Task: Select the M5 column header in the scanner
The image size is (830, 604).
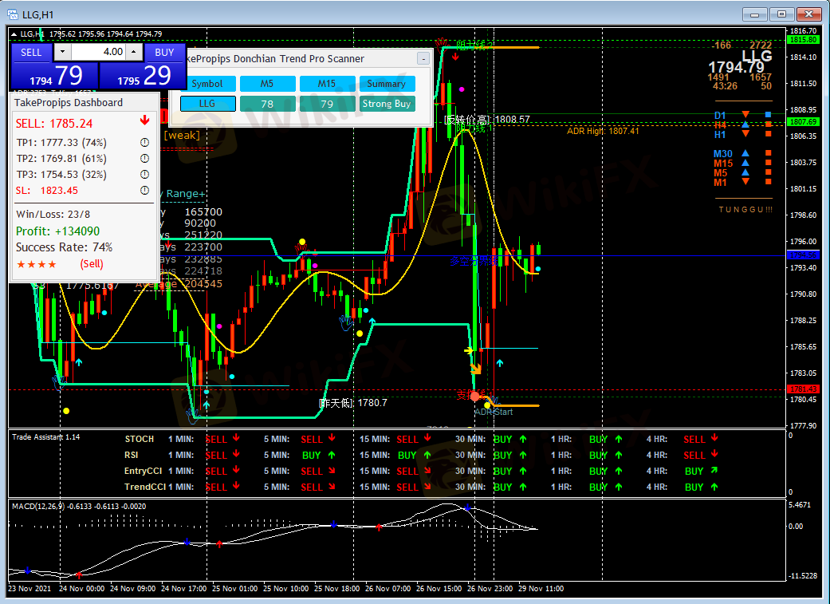Action: (267, 84)
